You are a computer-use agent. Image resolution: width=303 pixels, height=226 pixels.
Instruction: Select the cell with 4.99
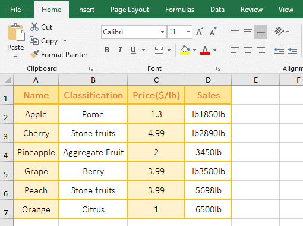click(156, 133)
